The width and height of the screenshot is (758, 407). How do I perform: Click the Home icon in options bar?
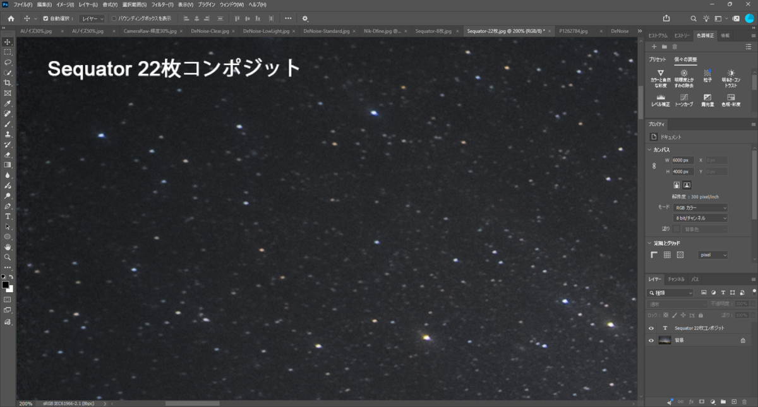pyautogui.click(x=11, y=18)
